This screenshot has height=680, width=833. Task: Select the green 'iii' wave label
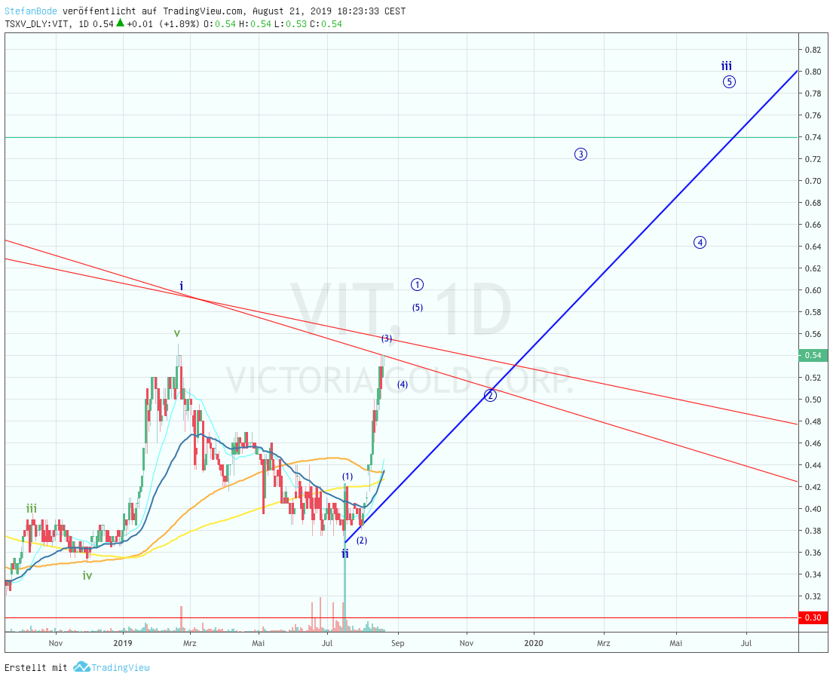pyautogui.click(x=32, y=508)
